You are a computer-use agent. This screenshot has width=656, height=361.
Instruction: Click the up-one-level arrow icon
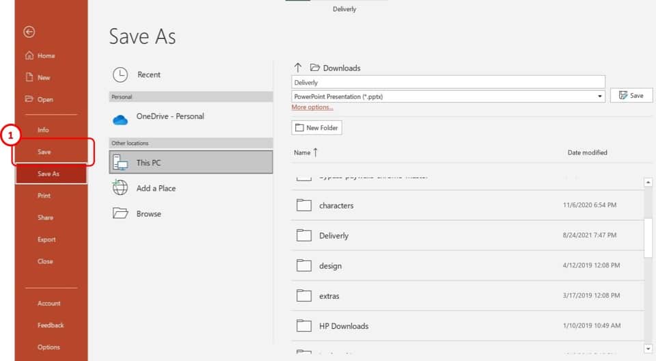pos(297,68)
